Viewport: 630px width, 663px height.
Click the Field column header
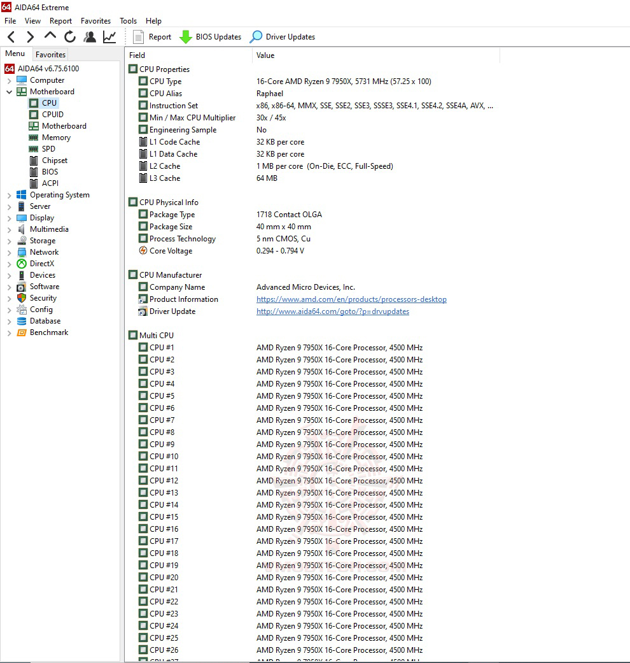pos(189,55)
